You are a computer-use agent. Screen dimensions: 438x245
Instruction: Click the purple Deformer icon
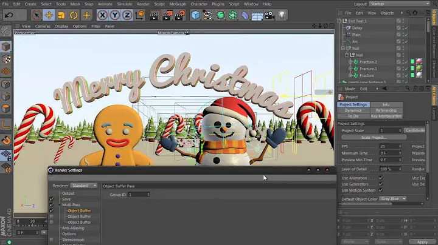click(245, 15)
